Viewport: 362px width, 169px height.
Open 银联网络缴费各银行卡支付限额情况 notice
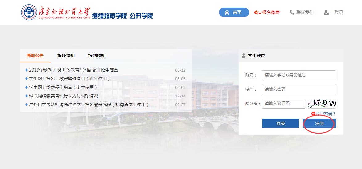(x=63, y=96)
